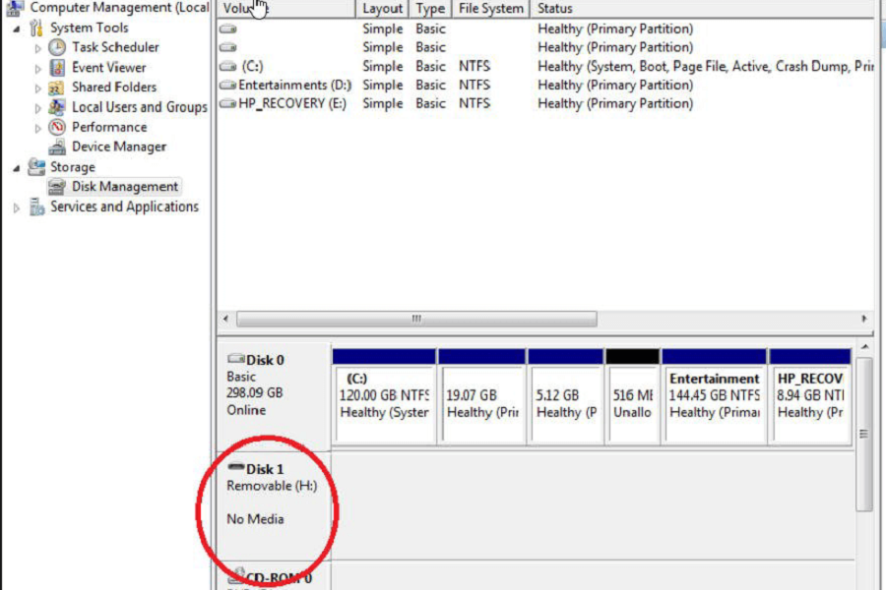Click the Disk Management icon in tree
Screen dimensions: 886x590
(57, 187)
